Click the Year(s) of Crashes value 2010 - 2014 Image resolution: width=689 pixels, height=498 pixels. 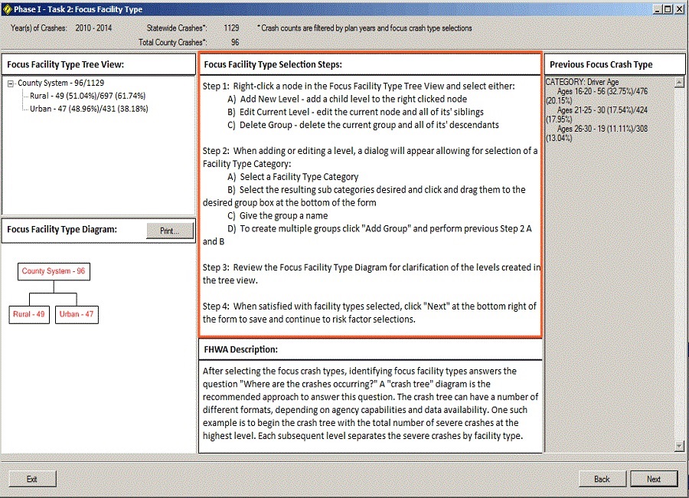[x=93, y=28]
